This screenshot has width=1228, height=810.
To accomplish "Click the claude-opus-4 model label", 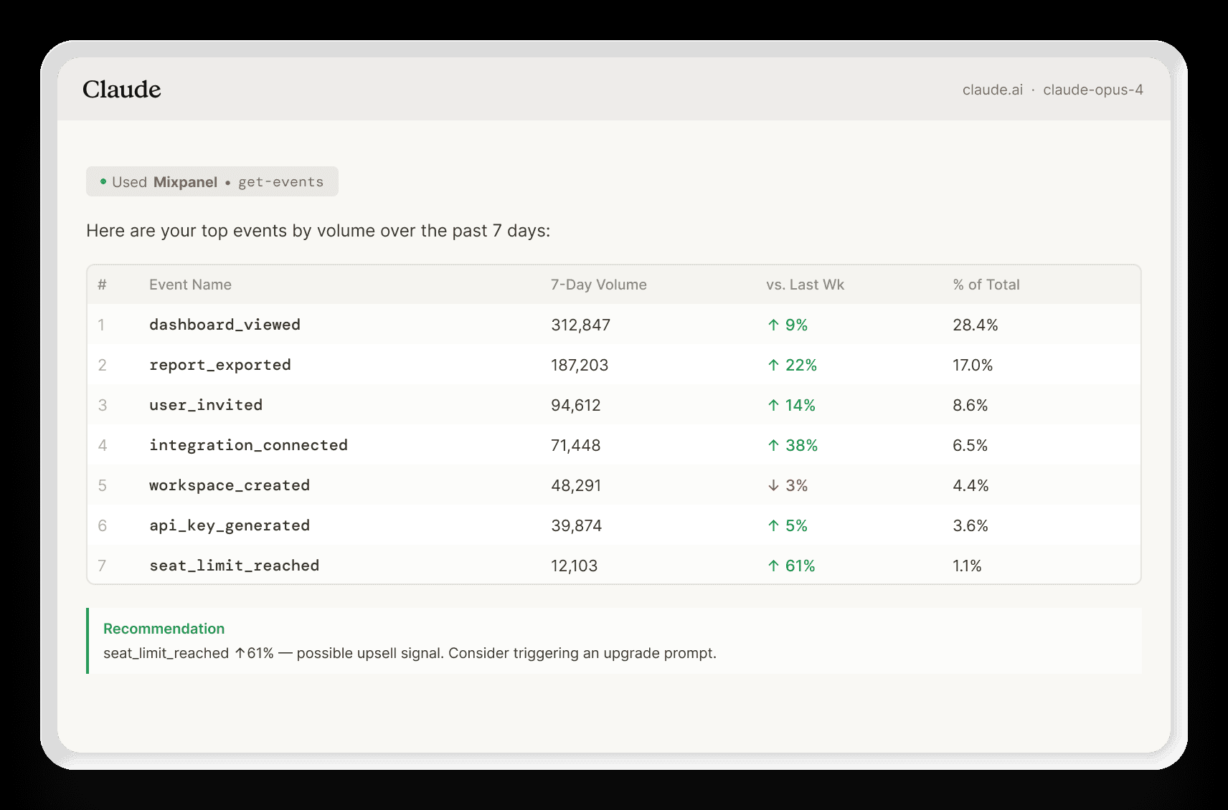I will [1093, 90].
